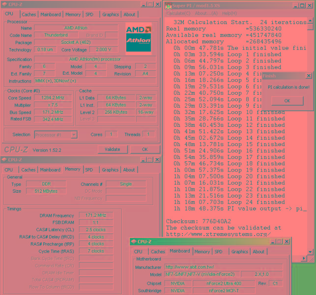The width and height of the screenshot is (316, 295).
Task: Open Caches tab in top CPU-Z window
Action: click(x=29, y=15)
